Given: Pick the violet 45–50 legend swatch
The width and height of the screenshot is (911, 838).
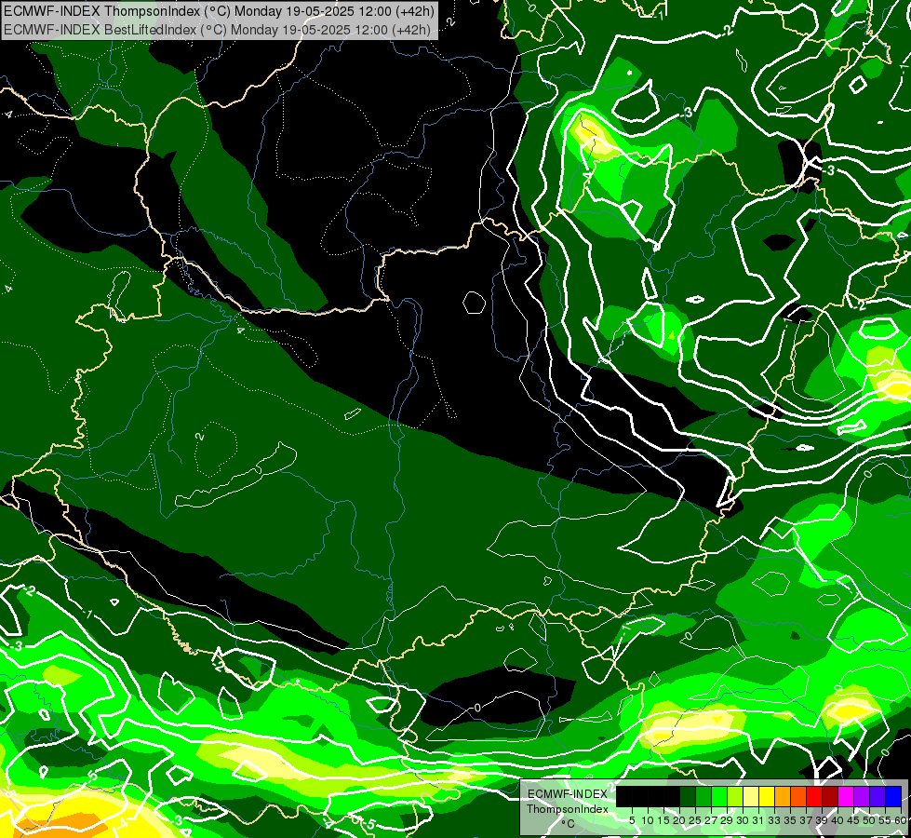Looking at the screenshot, I should tap(863, 797).
